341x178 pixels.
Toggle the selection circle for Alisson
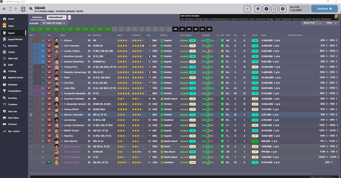(31, 40)
